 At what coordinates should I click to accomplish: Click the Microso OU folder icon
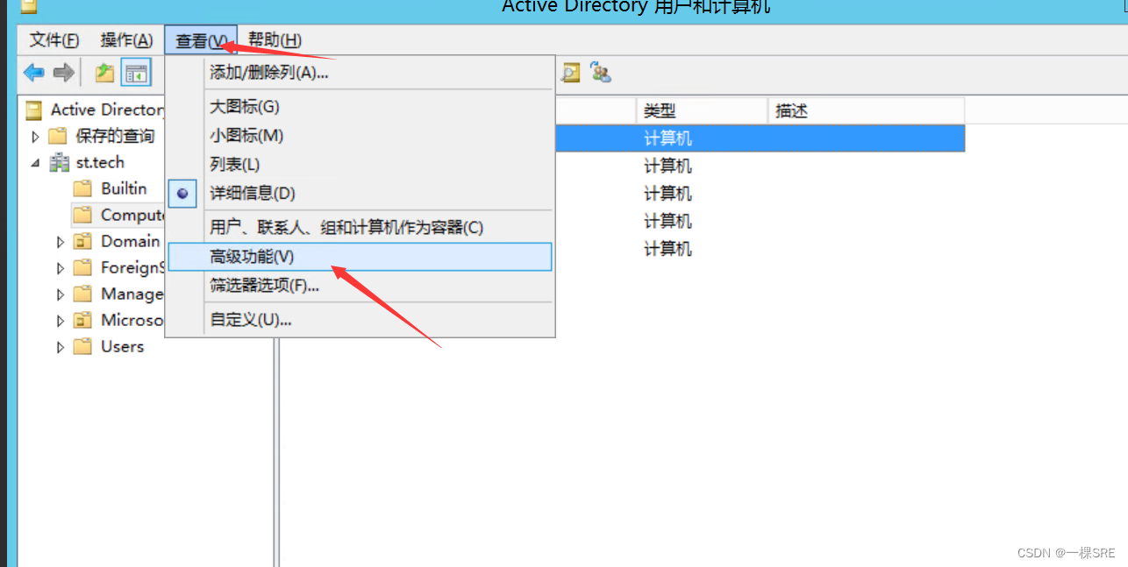82,320
